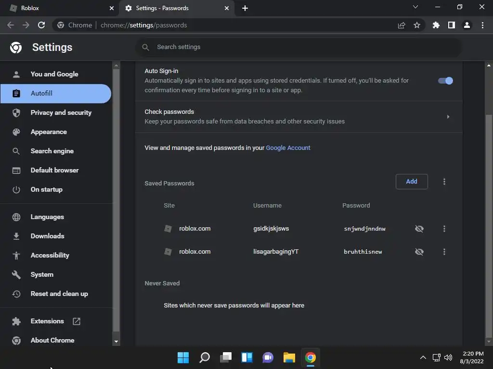Open Default browser settings

56,171
